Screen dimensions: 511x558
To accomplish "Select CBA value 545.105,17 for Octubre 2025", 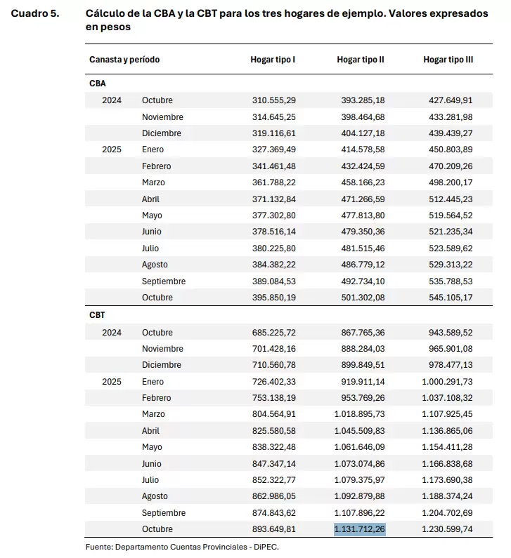I will click(x=451, y=298).
